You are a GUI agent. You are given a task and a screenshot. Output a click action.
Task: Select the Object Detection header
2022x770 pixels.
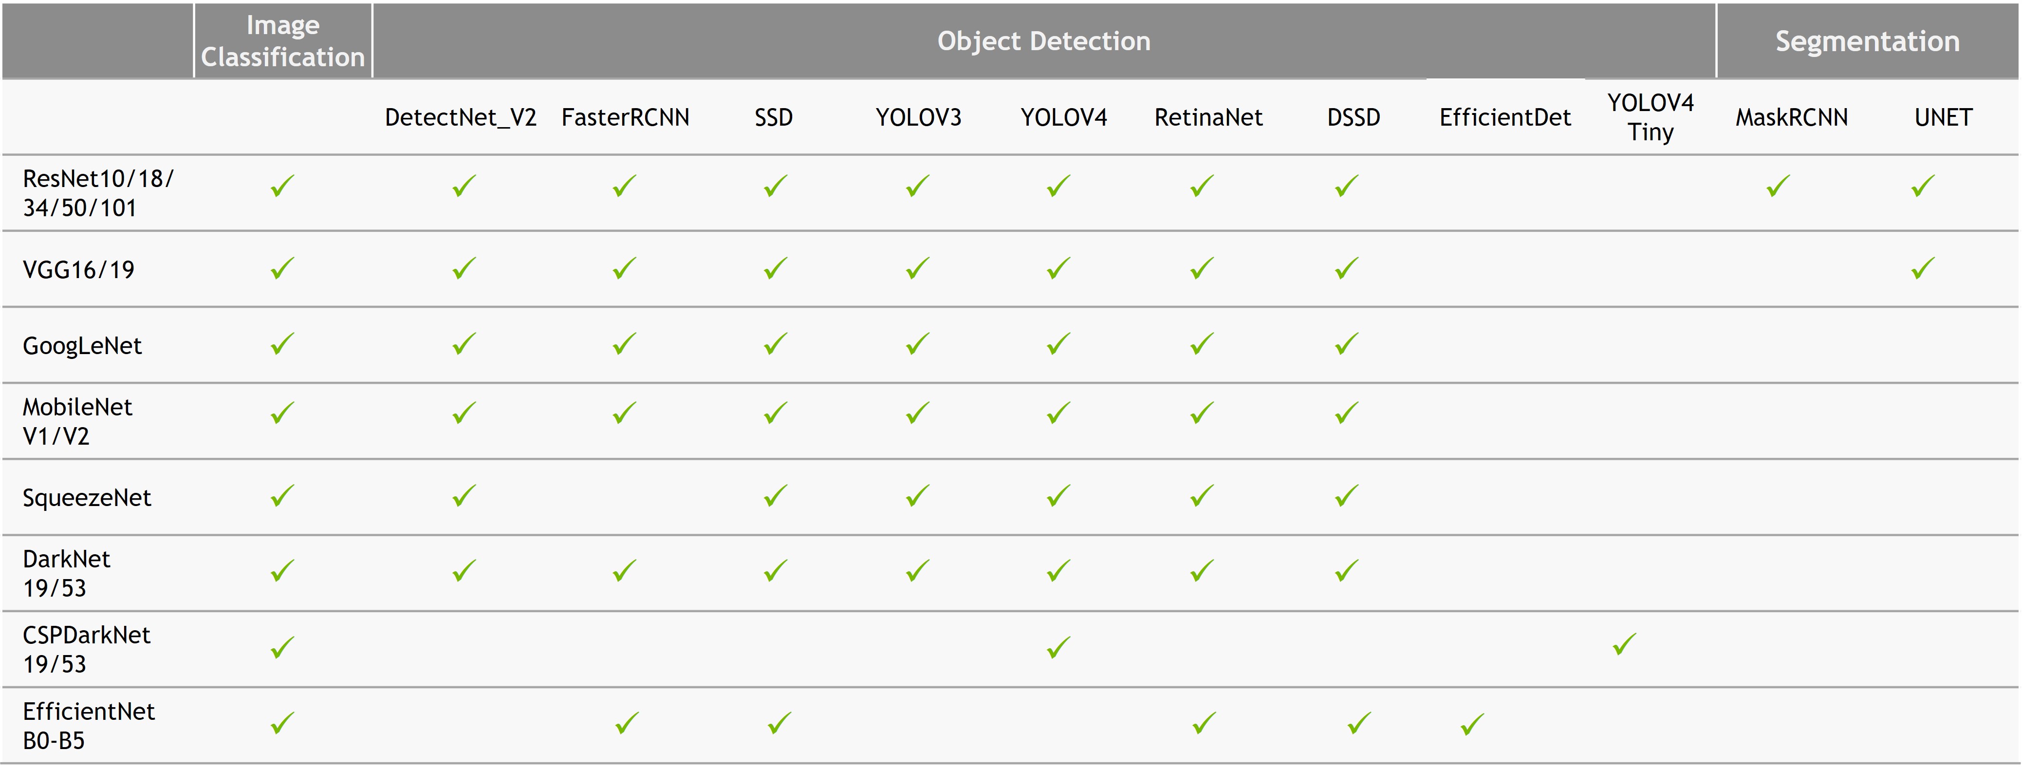pos(1043,41)
